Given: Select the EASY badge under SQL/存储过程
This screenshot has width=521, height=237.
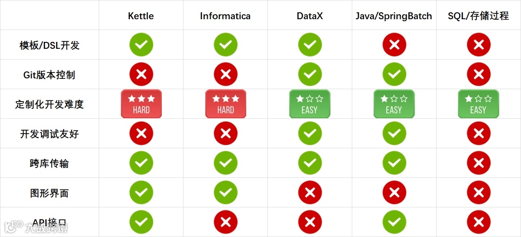Looking at the screenshot, I should pyautogui.click(x=479, y=104).
